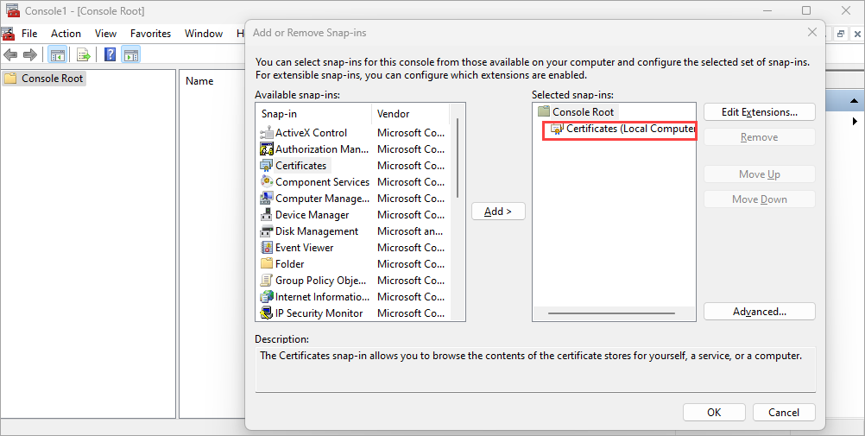The image size is (865, 436).
Task: Select the Disk Management snap-in row text
Action: coord(317,231)
